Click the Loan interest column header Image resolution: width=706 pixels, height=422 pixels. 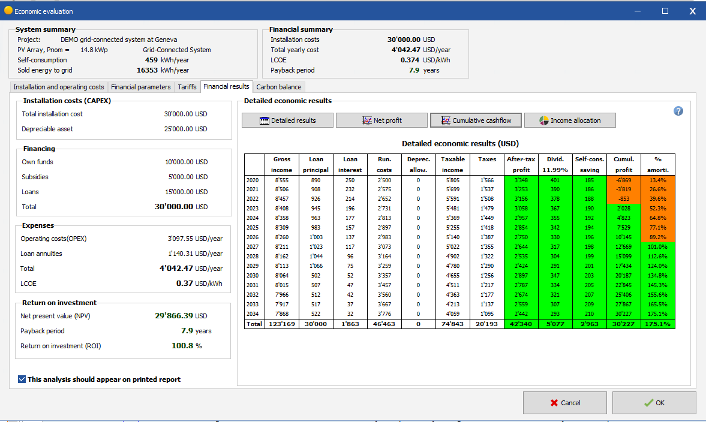tap(350, 165)
